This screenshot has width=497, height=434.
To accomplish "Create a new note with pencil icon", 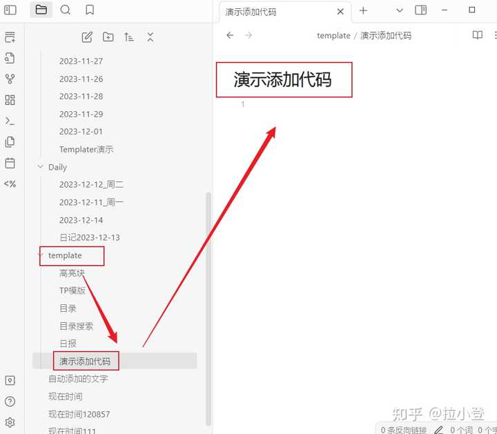I will (x=87, y=37).
